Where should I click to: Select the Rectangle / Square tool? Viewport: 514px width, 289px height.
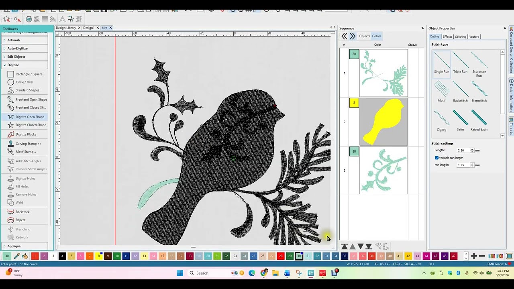tap(25, 74)
